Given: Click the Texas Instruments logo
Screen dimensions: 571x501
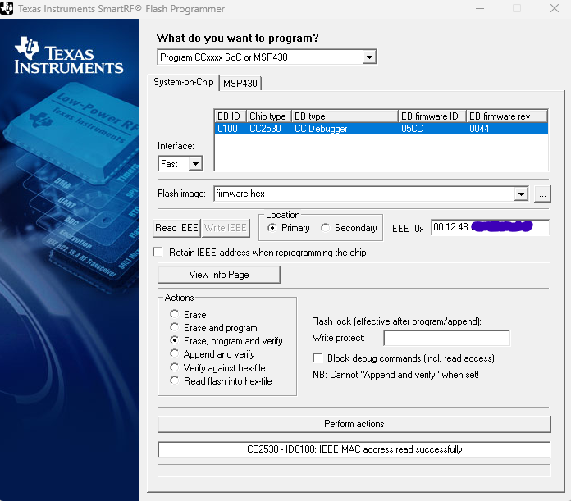Looking at the screenshot, I should (x=69, y=55).
